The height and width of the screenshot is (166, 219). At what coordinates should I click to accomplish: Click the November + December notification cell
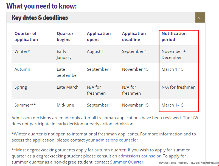pyautogui.click(x=173, y=54)
